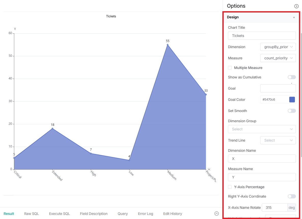Enable the Multiple Measure checkbox

click(x=230, y=68)
